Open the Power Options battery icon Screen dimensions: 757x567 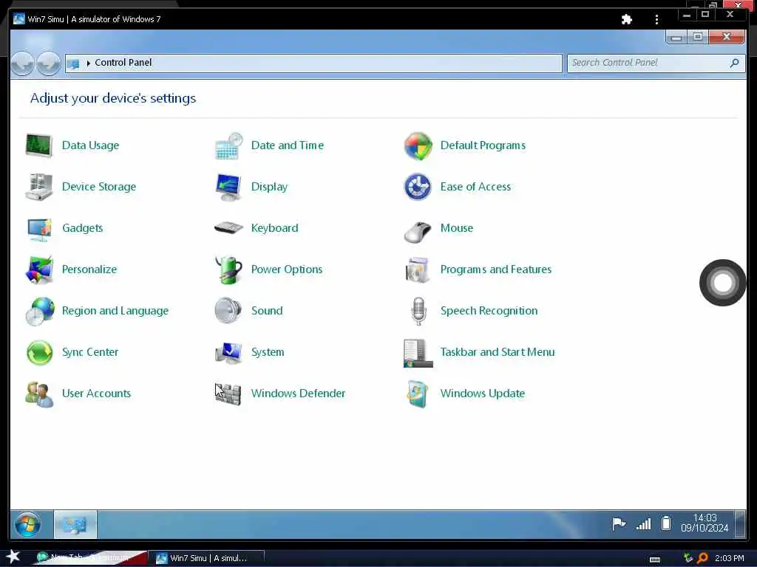click(228, 269)
